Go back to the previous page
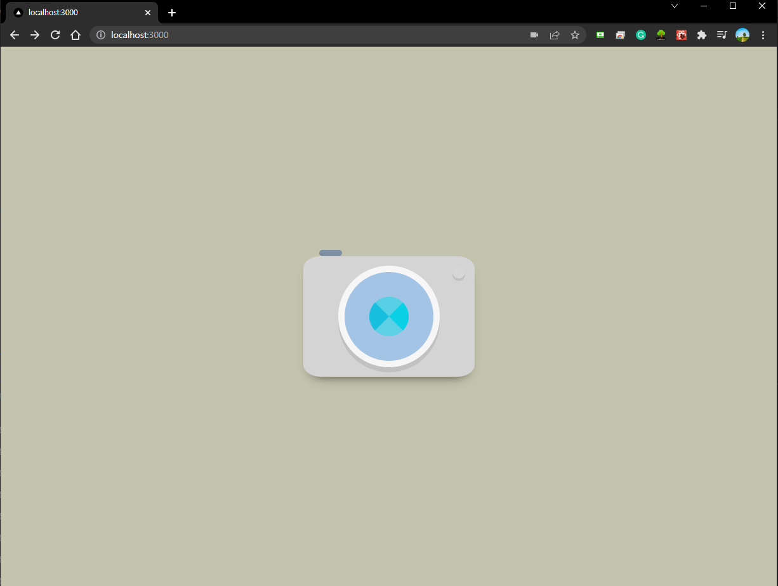The height and width of the screenshot is (586, 778). [15, 35]
